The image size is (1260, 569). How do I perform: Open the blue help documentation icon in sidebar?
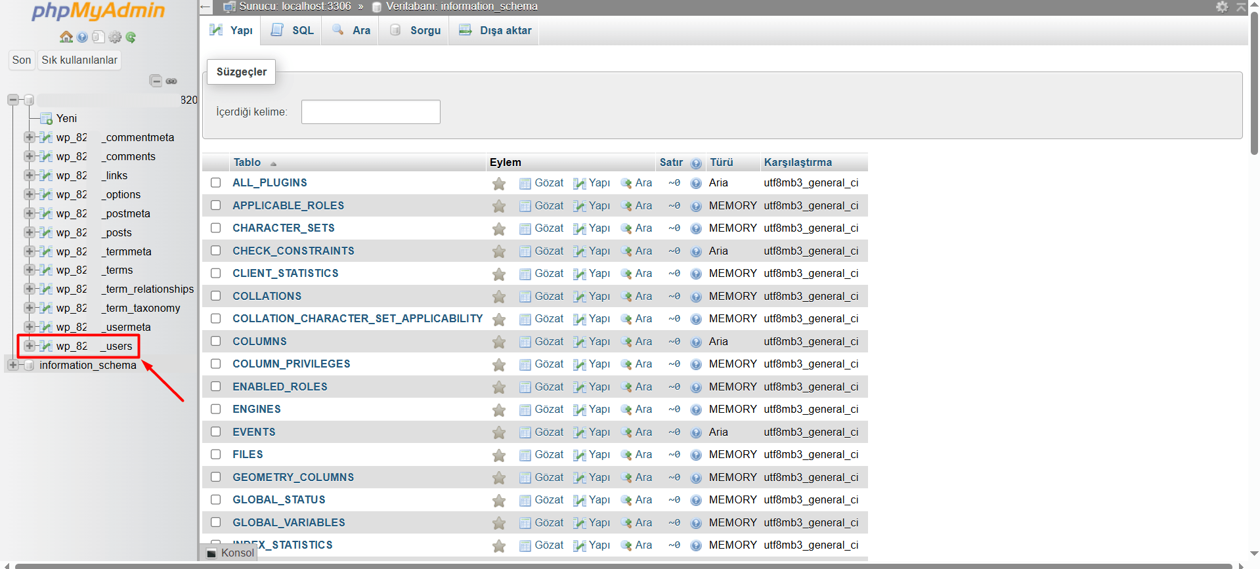[x=82, y=37]
